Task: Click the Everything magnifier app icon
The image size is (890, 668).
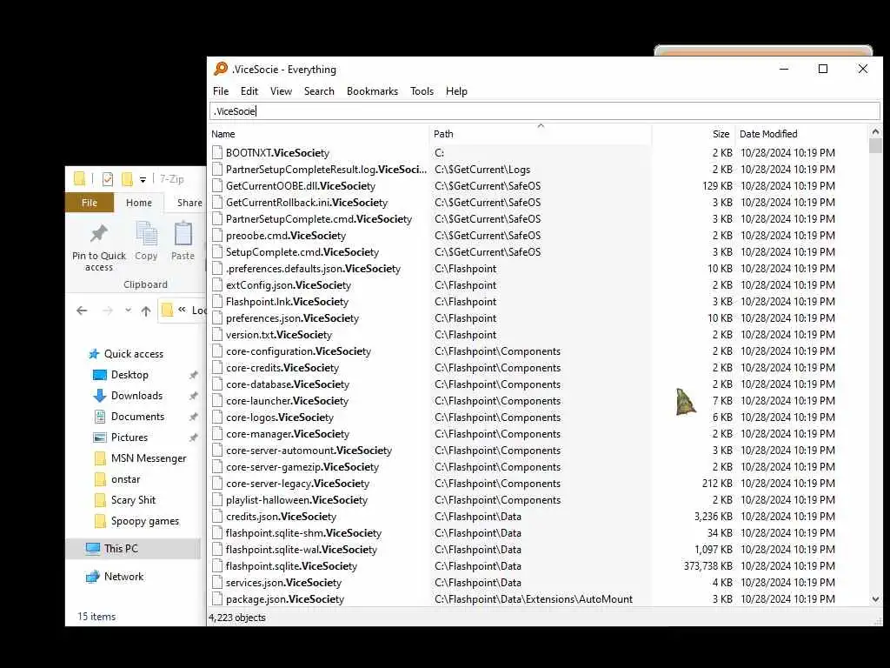Action: pos(220,69)
